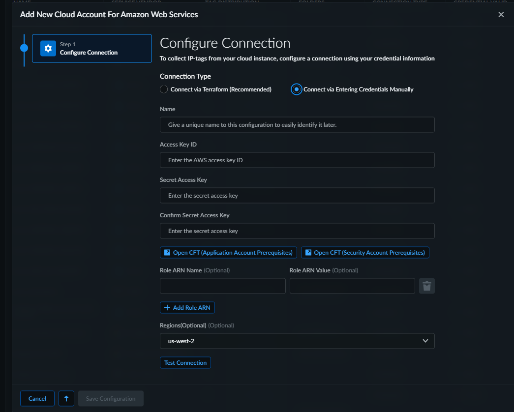
Task: Focus the Name input field
Action: click(297, 125)
